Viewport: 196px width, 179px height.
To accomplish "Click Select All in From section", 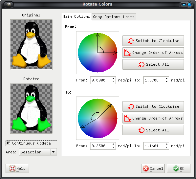I will click(x=153, y=64).
